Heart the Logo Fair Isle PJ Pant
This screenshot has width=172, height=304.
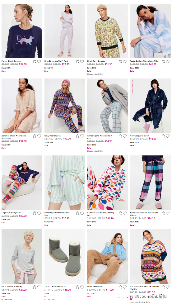tap(39, 213)
